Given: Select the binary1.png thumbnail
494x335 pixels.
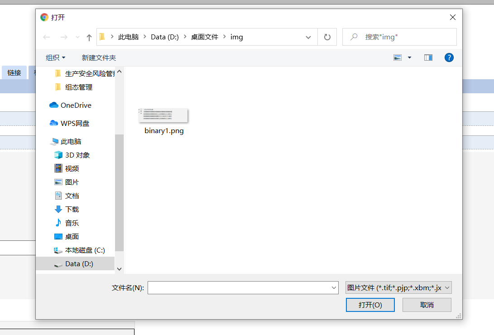Looking at the screenshot, I should 163,115.
